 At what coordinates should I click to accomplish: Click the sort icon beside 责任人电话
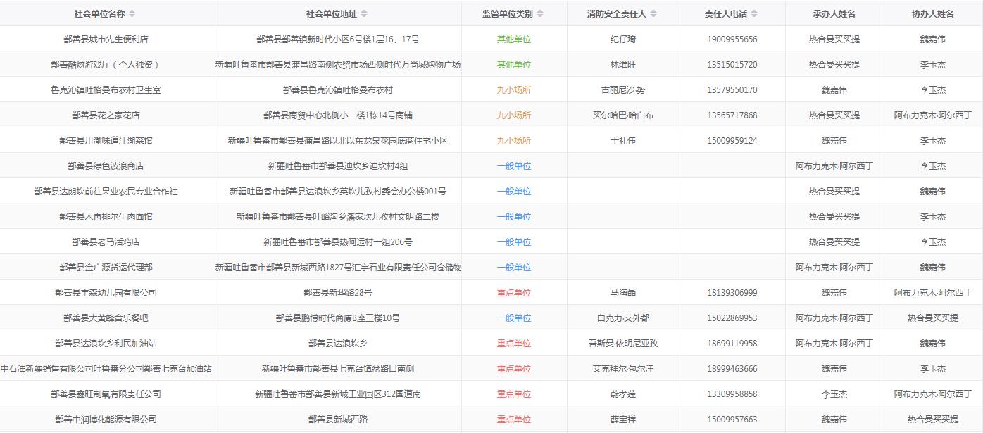(x=754, y=14)
